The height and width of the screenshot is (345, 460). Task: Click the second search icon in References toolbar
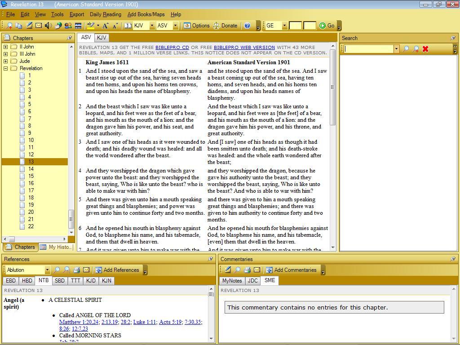click(x=66, y=270)
